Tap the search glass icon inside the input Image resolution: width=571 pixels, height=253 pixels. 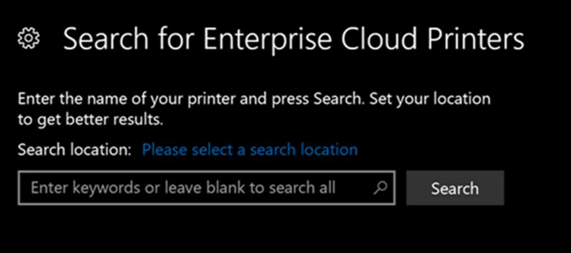pyautogui.click(x=380, y=187)
